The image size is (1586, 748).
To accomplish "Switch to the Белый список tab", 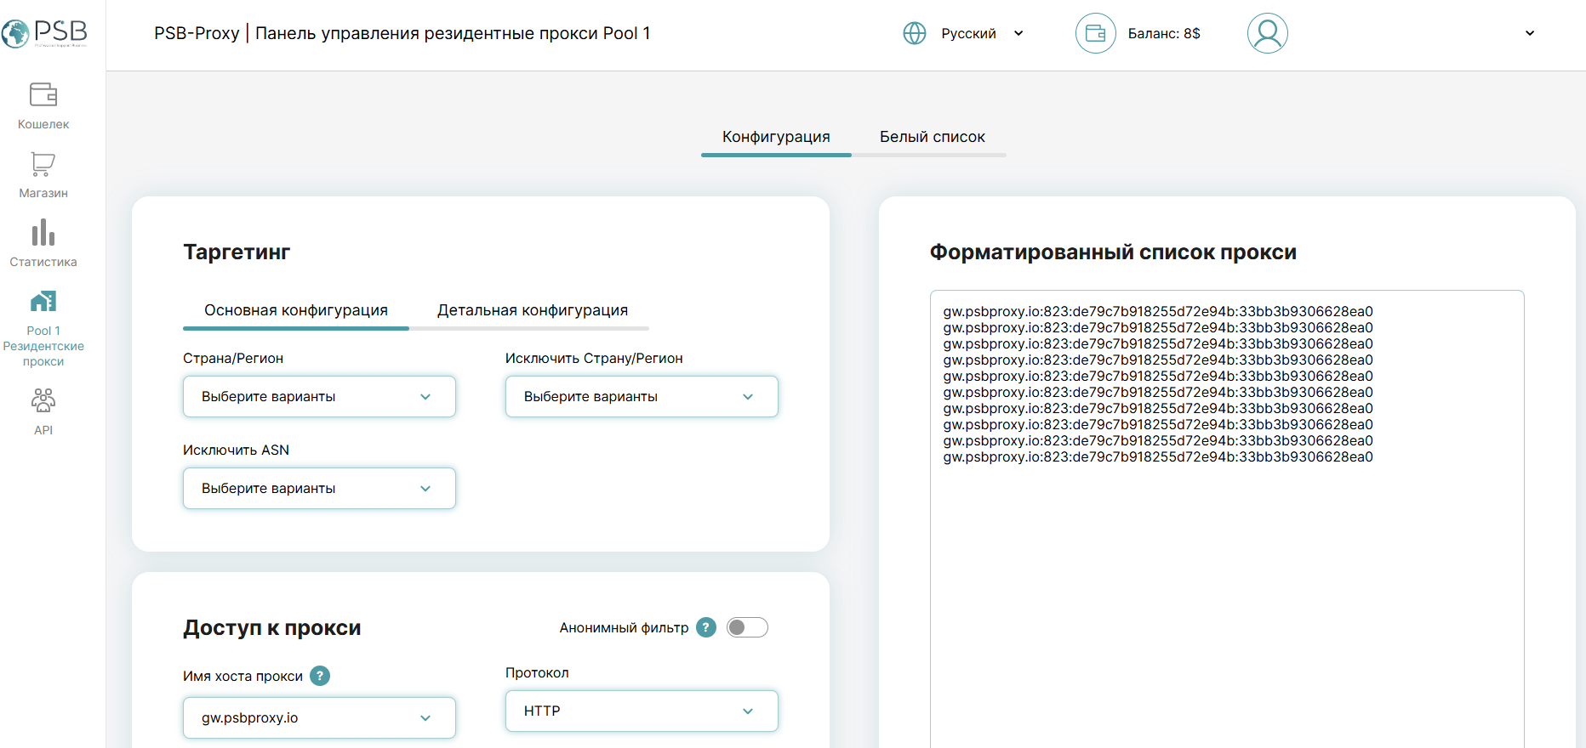I will pyautogui.click(x=932, y=137).
